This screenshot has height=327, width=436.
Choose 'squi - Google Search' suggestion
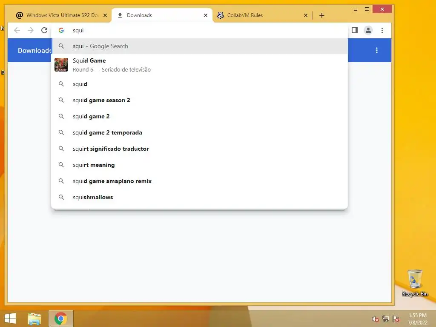(199, 46)
